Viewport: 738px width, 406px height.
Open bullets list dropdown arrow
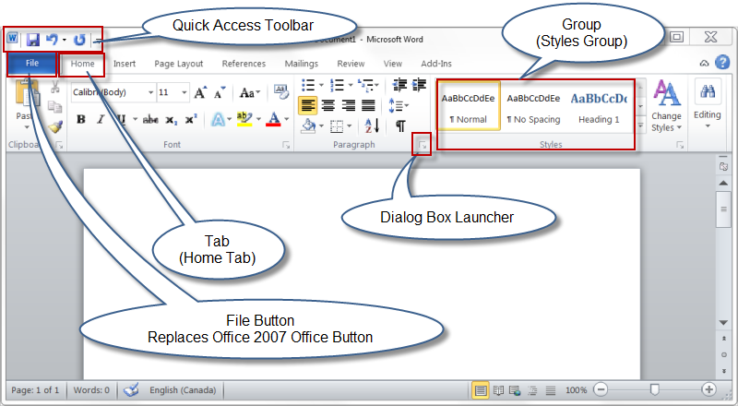[x=321, y=85]
